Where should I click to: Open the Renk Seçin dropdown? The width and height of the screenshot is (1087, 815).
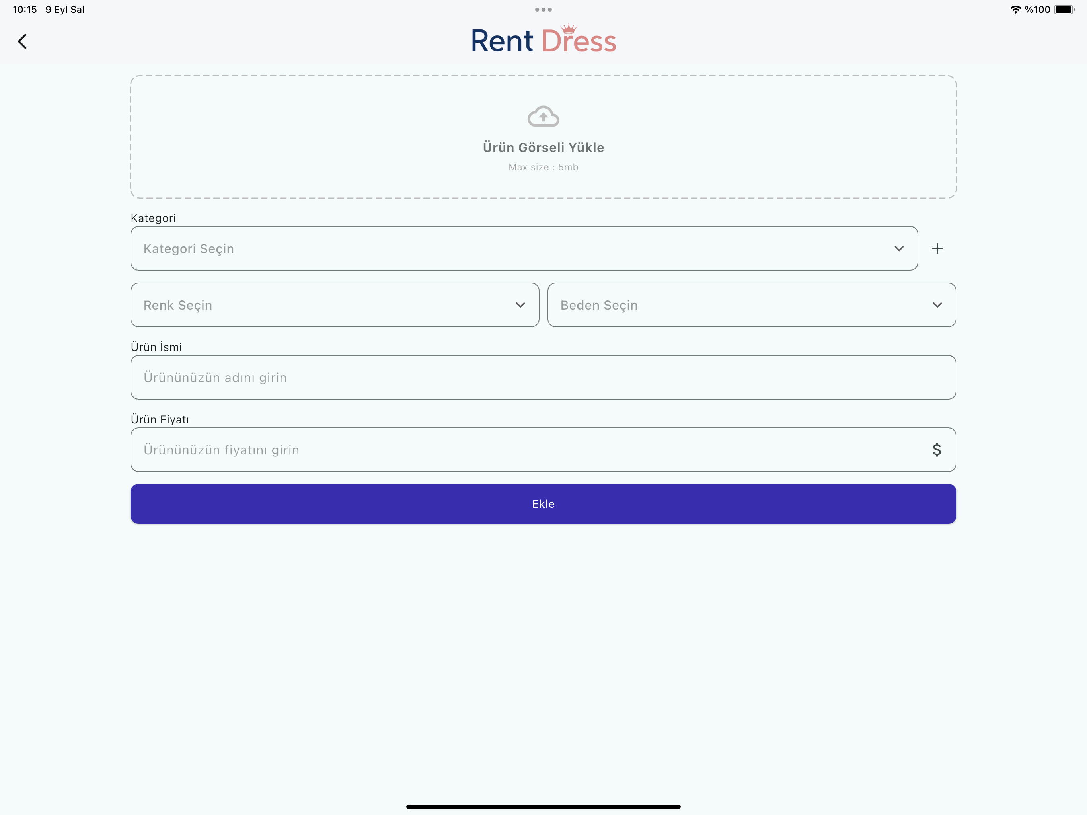[x=335, y=305]
